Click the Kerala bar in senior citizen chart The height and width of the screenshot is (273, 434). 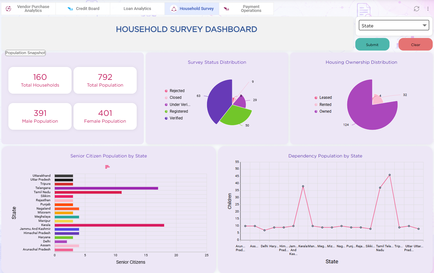pos(109,225)
